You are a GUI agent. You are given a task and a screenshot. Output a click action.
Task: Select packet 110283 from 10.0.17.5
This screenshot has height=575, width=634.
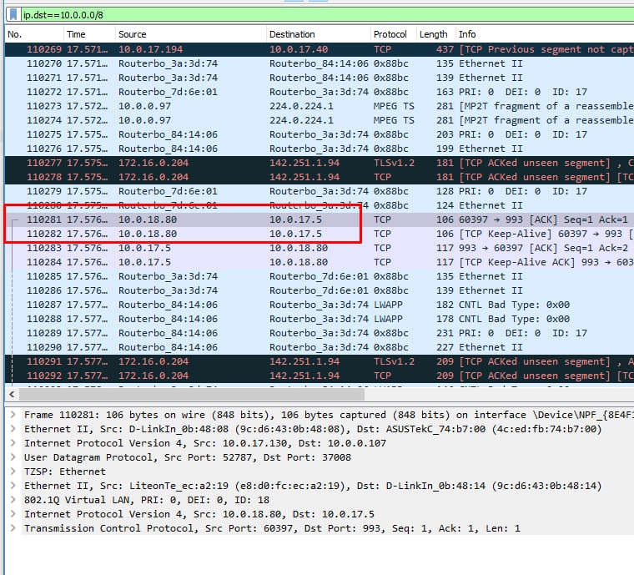[x=320, y=248]
